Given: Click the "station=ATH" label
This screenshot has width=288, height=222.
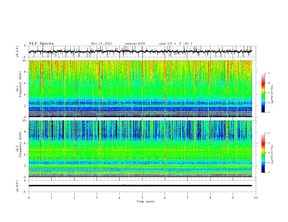Looking at the screenshot, I should click(135, 44).
